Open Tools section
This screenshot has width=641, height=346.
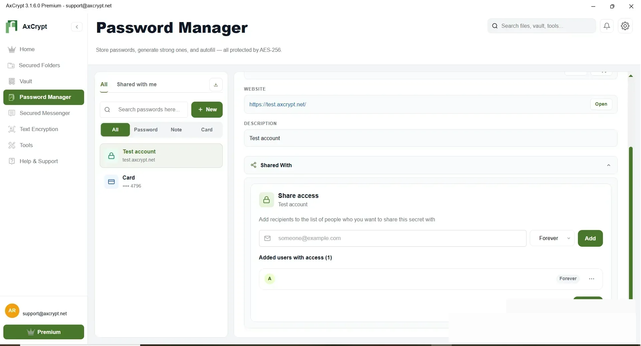44,145
